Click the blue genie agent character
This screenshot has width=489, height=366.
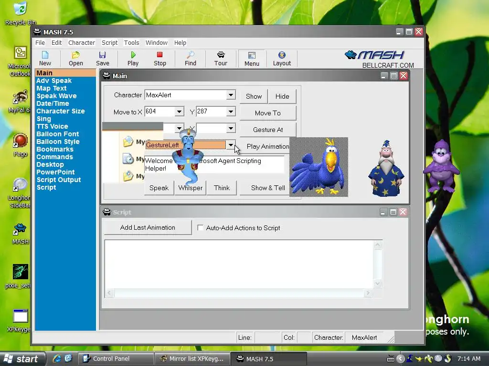(188, 156)
